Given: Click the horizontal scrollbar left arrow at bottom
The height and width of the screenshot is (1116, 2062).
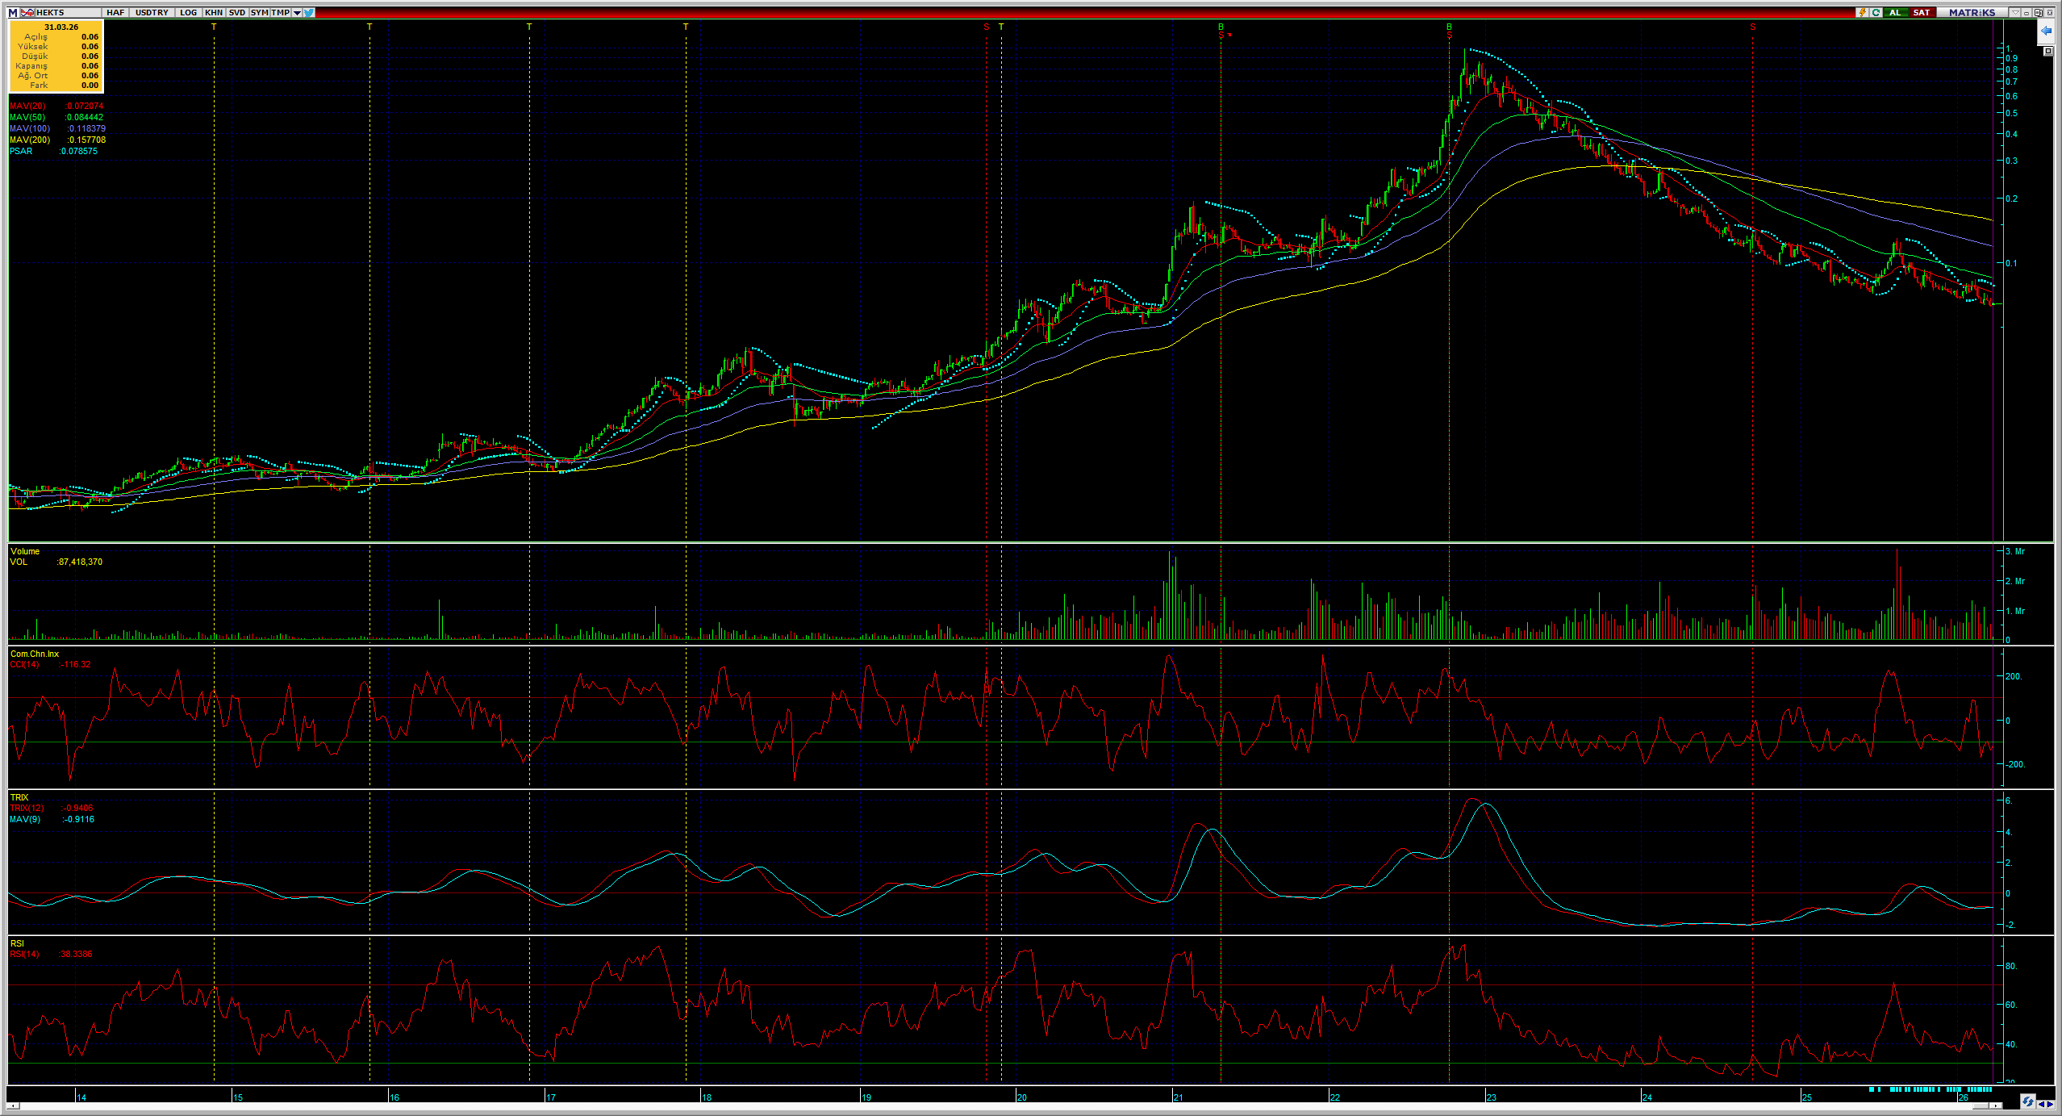Looking at the screenshot, I should pos(12,1106).
